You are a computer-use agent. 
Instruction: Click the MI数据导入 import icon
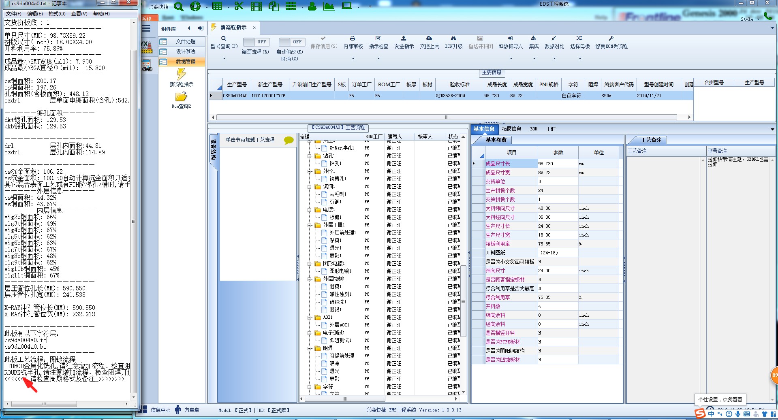[510, 38]
